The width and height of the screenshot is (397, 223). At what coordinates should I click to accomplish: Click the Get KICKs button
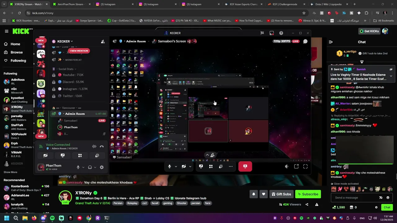(369, 31)
